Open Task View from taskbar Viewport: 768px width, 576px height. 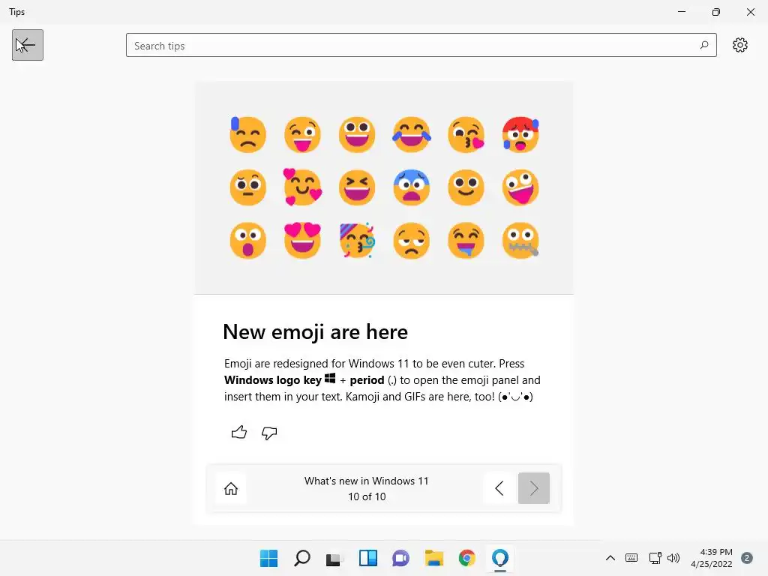point(334,558)
